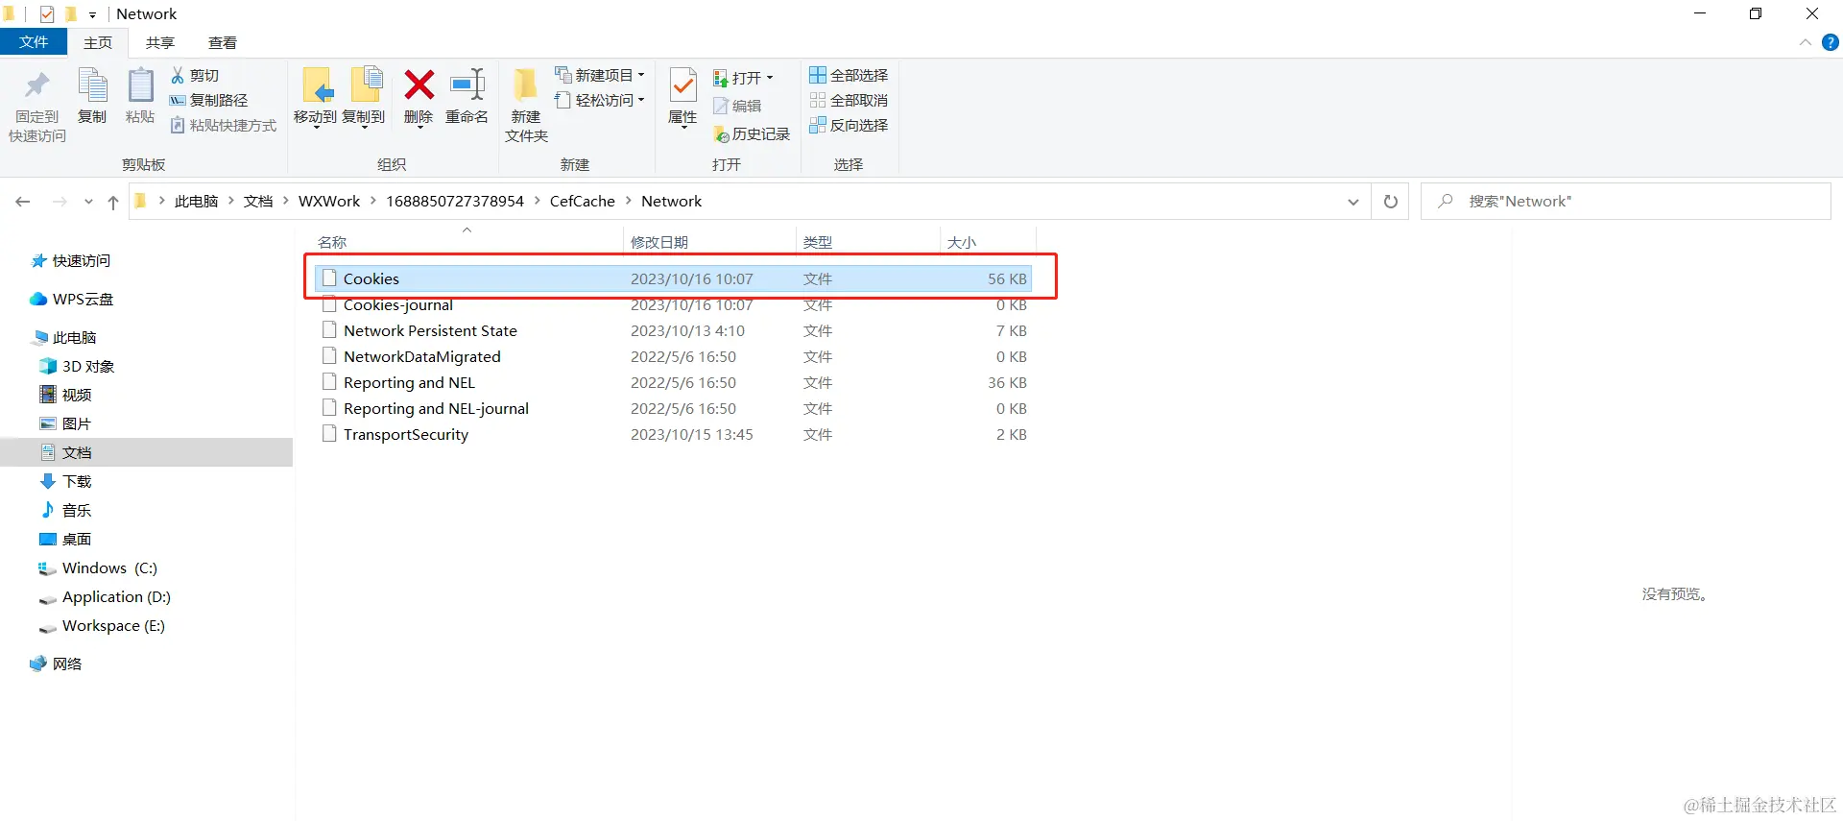
Task: Open Explorer help question mark
Action: [x=1831, y=42]
